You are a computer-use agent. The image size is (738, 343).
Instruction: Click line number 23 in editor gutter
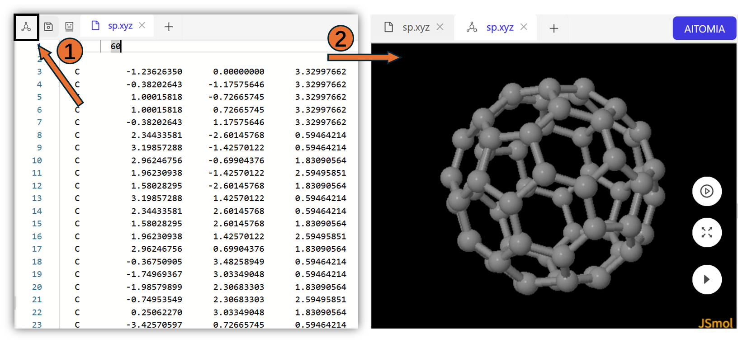37,324
